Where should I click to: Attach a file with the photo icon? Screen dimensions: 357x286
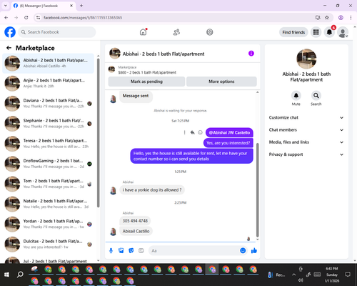(x=121, y=250)
